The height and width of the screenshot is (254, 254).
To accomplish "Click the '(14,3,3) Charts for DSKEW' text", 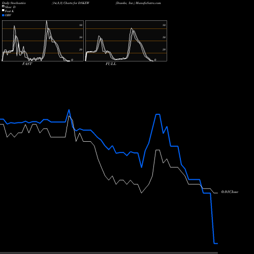I will point(71,3).
